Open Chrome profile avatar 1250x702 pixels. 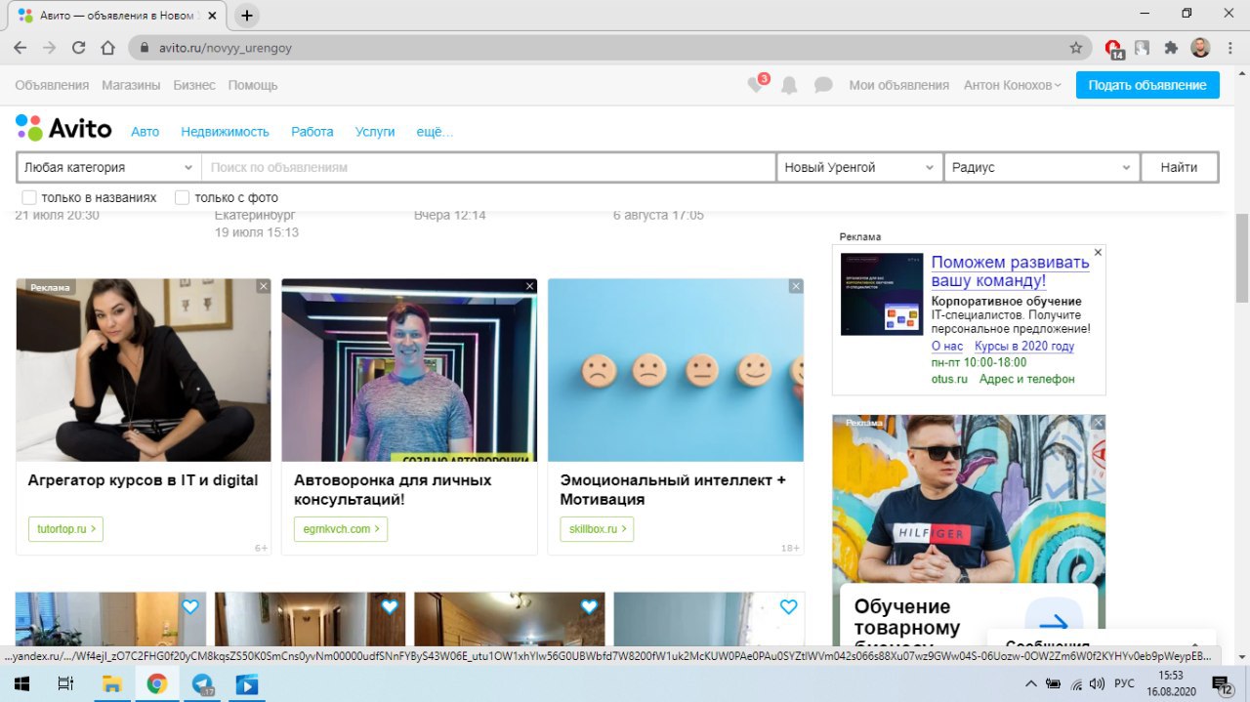(x=1200, y=47)
